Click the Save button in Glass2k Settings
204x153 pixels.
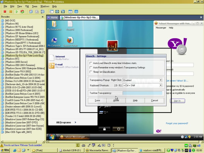[97, 100]
